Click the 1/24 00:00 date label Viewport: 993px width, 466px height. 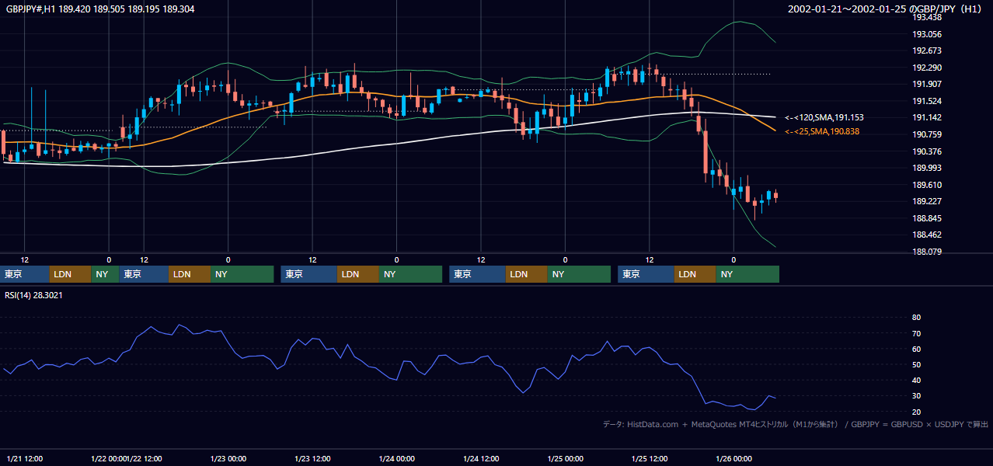pos(396,459)
